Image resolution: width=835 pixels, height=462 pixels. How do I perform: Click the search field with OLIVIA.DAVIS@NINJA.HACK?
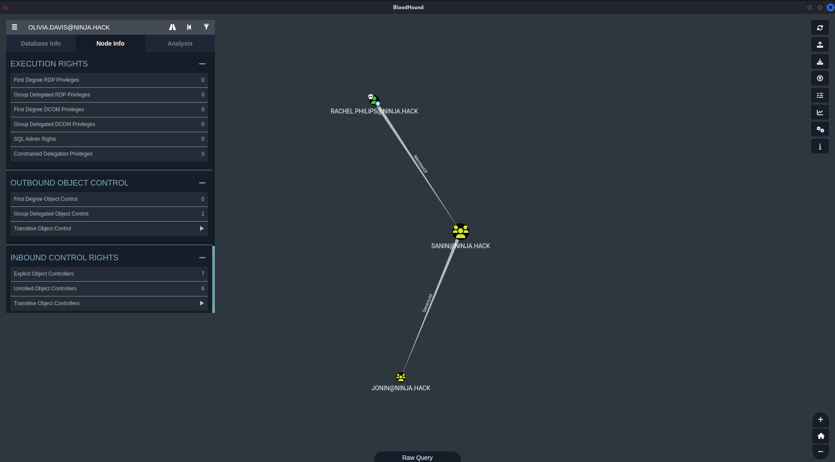pos(94,27)
